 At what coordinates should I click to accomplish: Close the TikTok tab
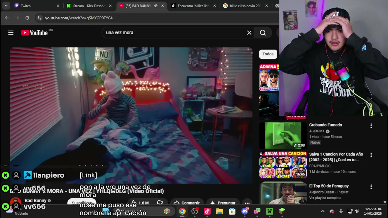pos(215,6)
